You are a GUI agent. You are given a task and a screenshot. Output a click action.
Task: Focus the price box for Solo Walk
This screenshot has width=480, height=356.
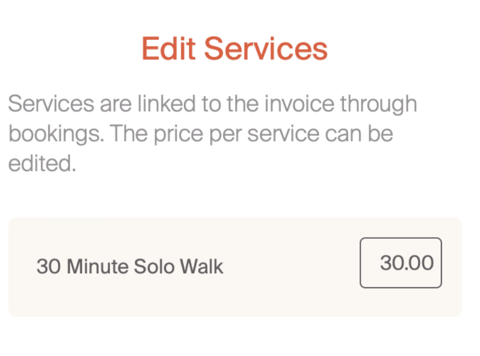point(401,263)
